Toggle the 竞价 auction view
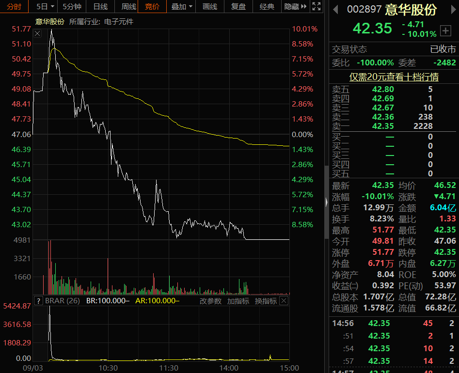The width and height of the screenshot is (459, 373). [x=152, y=6]
